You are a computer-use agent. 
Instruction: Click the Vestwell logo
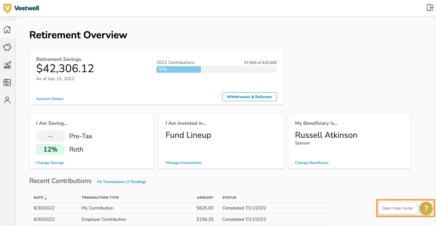(x=21, y=8)
